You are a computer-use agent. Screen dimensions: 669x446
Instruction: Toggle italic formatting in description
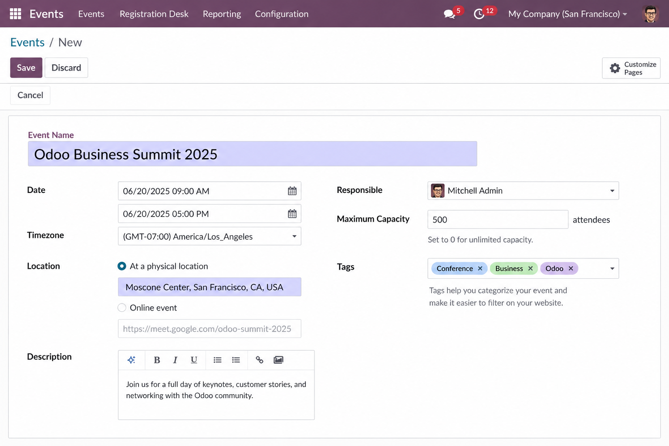click(x=175, y=360)
